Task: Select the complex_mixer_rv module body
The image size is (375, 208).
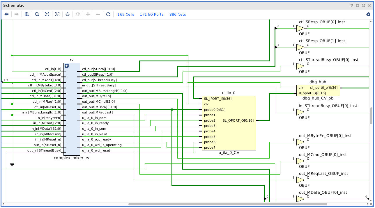Action: tap(72, 109)
